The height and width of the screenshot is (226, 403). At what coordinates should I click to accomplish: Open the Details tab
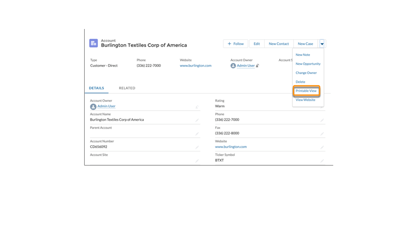tap(96, 88)
